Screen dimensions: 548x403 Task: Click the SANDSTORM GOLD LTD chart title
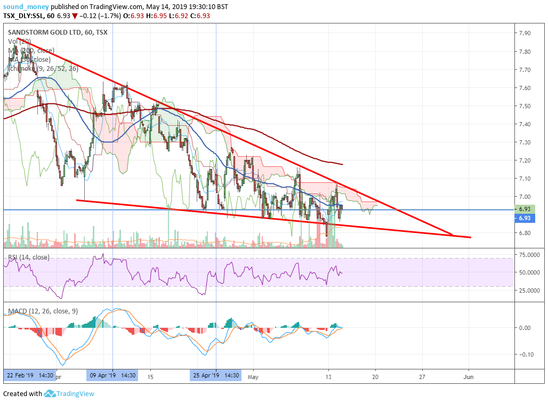(x=58, y=32)
